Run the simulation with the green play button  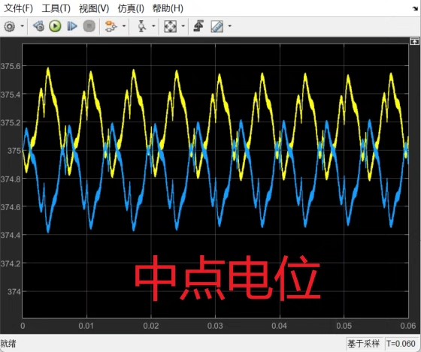55,26
